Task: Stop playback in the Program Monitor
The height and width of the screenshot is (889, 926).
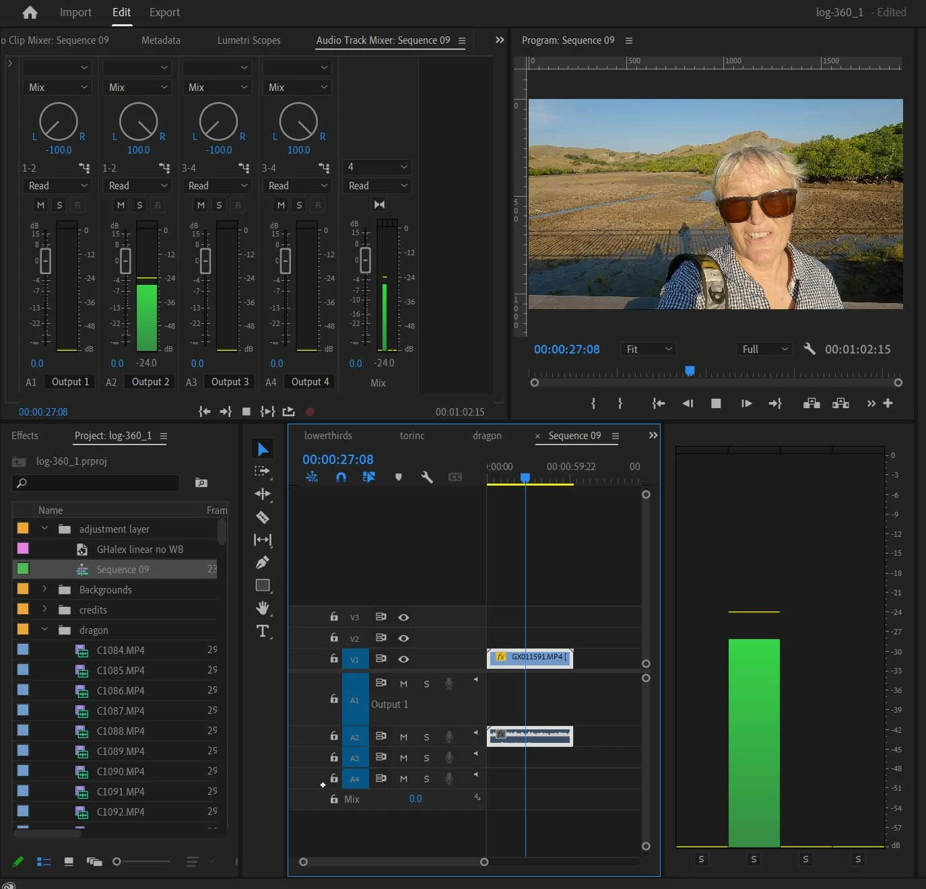Action: coord(716,403)
